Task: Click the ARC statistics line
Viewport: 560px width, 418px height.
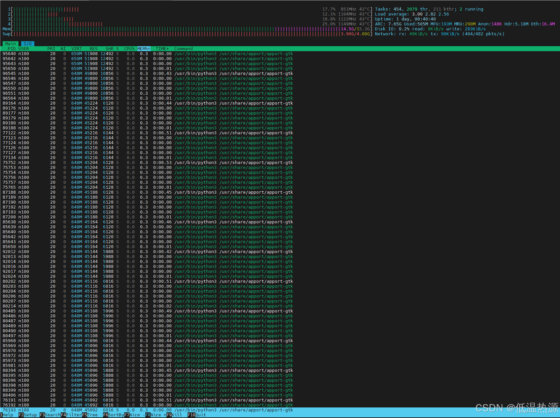Action: pyautogui.click(x=465, y=24)
